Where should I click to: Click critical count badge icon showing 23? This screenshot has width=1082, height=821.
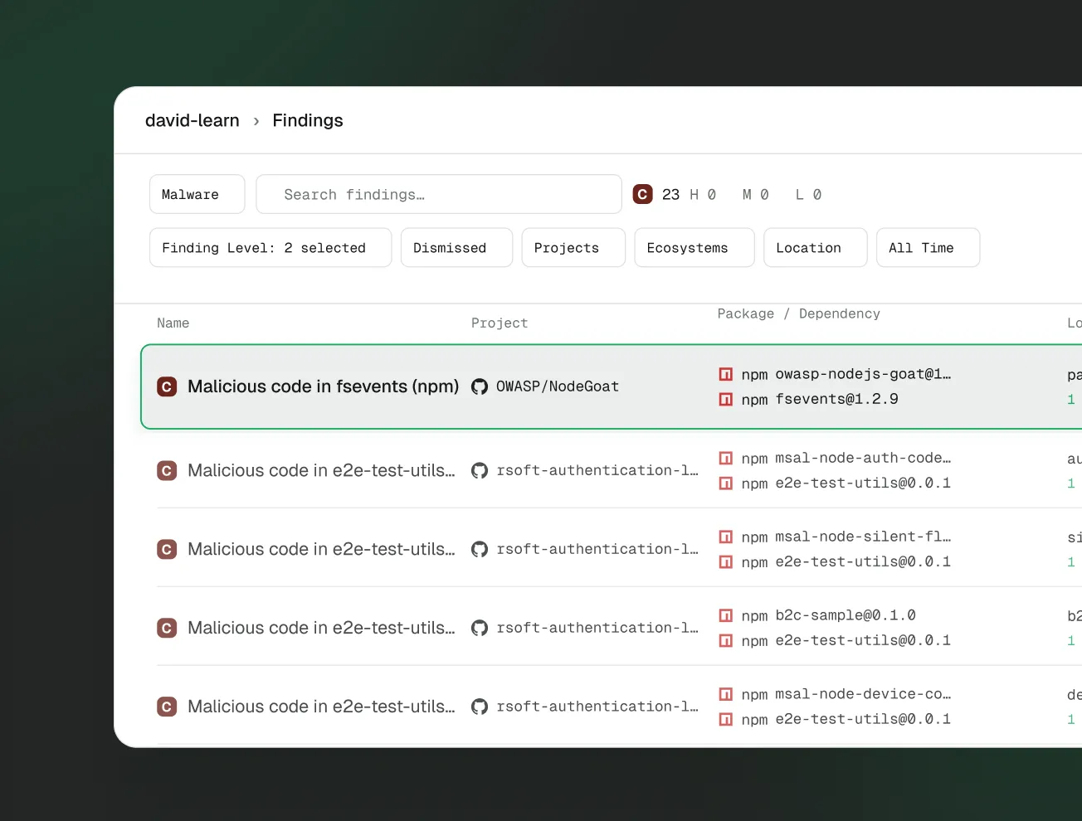642,194
